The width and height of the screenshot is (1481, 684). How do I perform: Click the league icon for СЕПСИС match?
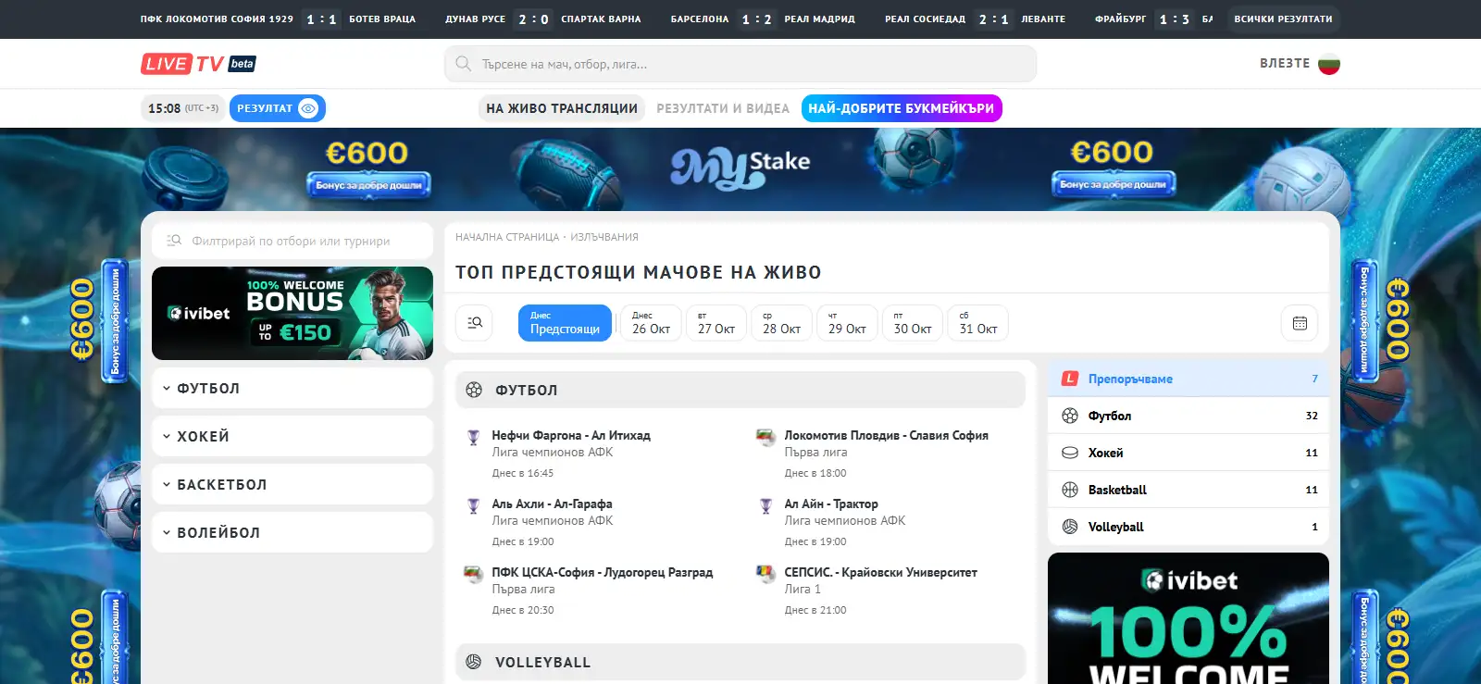point(765,574)
